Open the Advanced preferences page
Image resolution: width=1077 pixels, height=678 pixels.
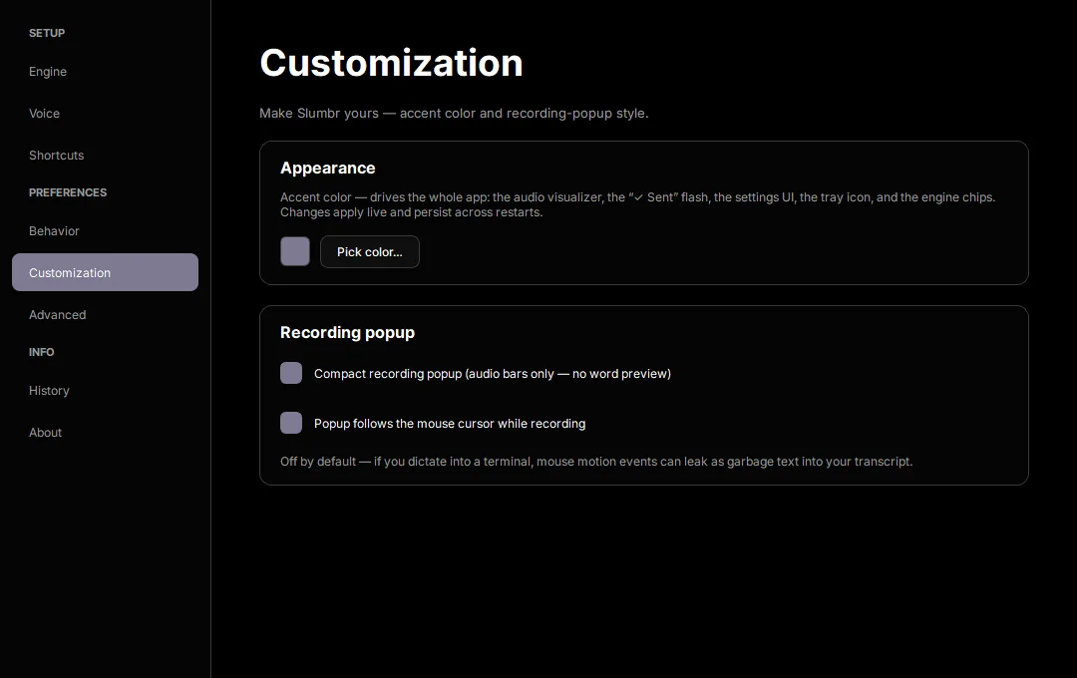tap(105, 315)
